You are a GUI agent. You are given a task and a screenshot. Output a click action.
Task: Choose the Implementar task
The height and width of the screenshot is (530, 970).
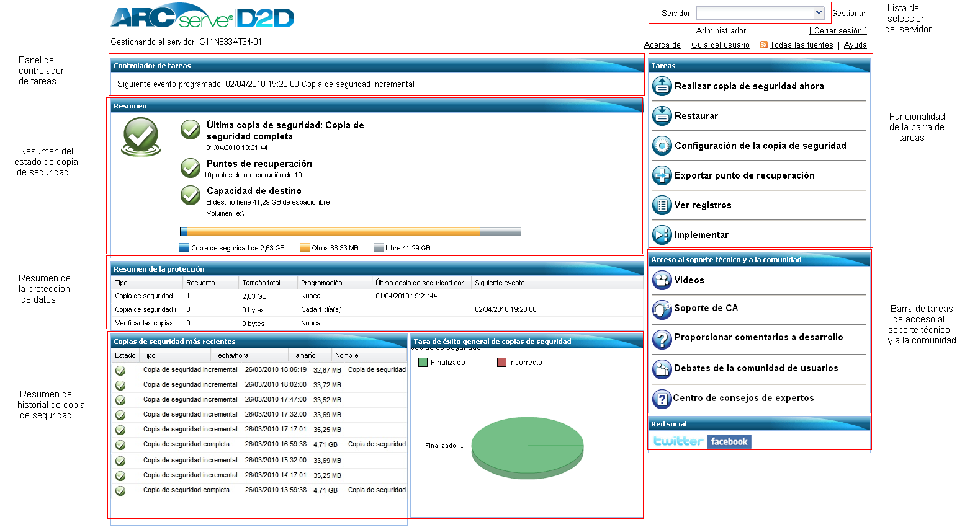[701, 235]
